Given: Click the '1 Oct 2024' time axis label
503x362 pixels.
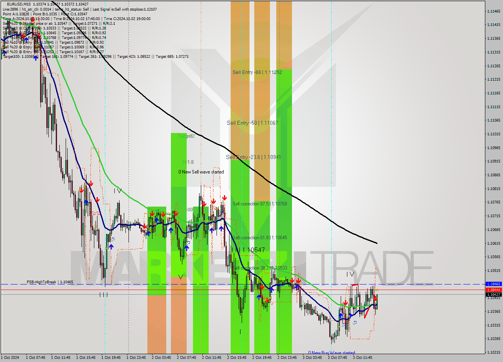Looking at the screenshot, I should click(10, 358).
